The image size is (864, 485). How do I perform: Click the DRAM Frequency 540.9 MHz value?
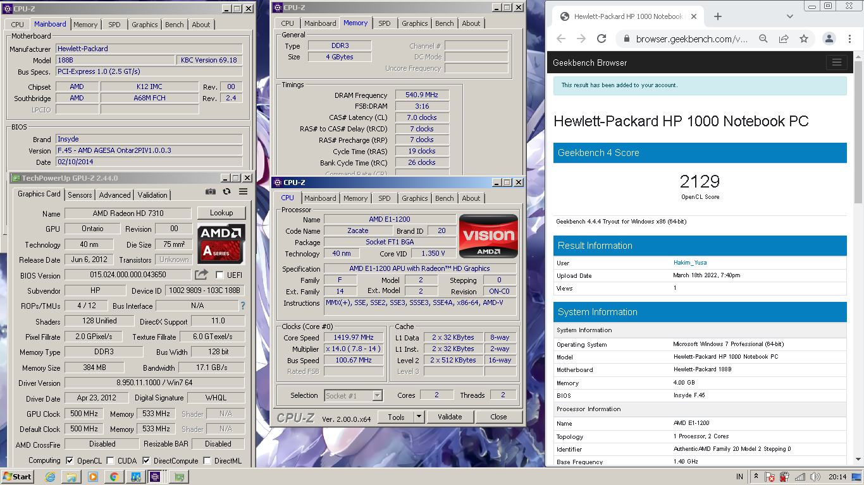pos(422,95)
